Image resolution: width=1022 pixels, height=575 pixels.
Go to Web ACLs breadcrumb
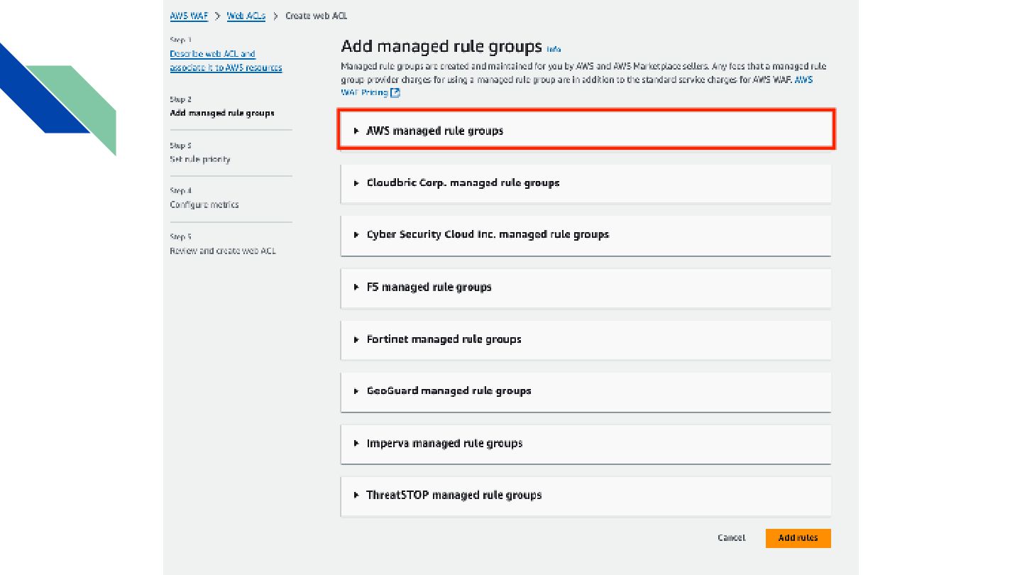pos(246,16)
